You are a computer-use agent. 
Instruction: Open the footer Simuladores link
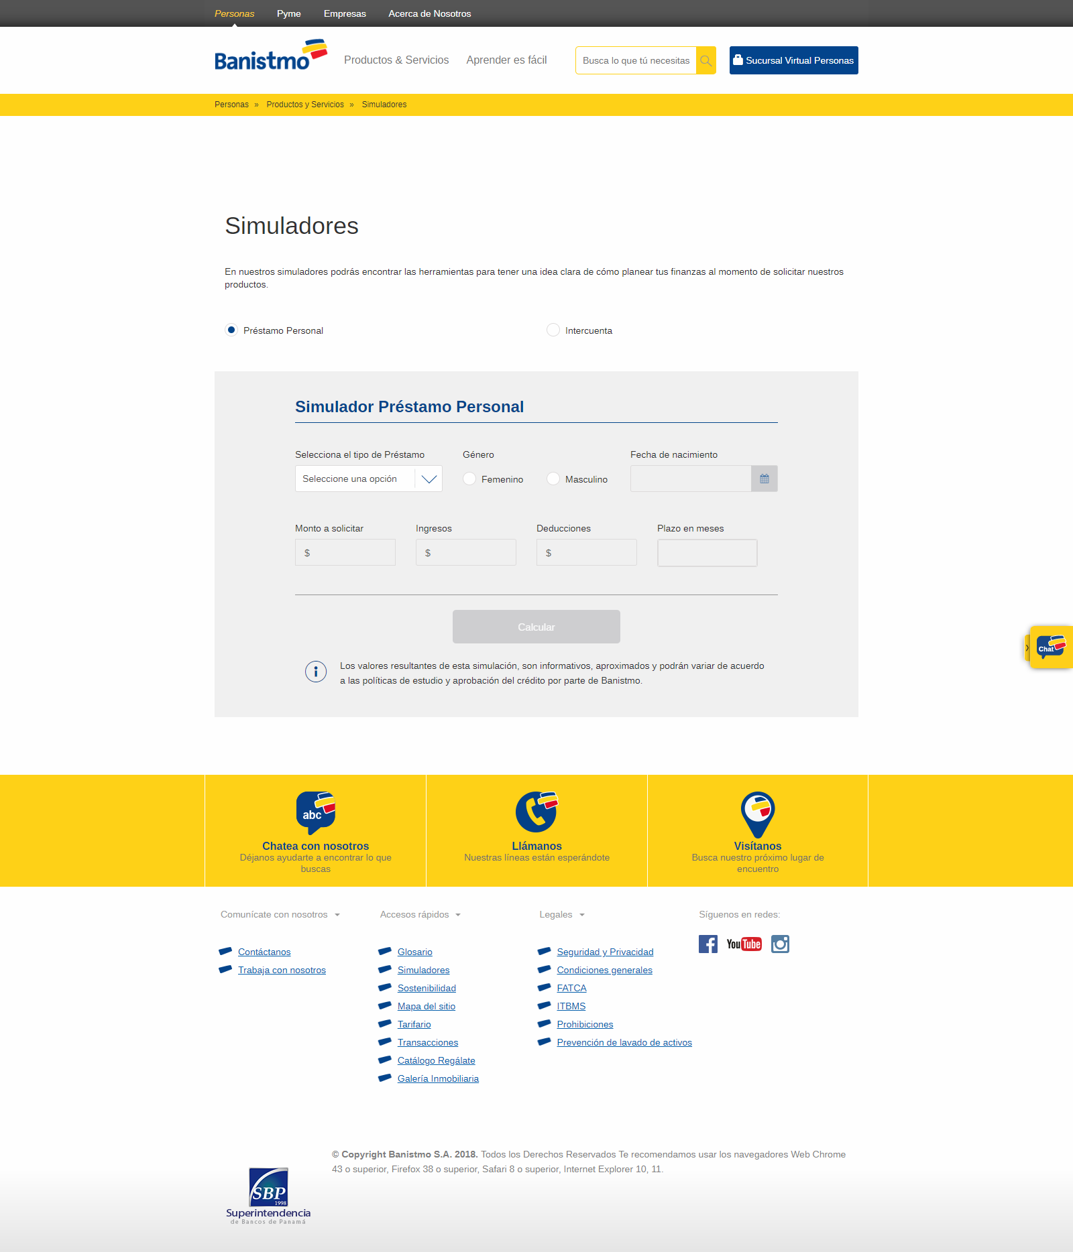tap(424, 970)
